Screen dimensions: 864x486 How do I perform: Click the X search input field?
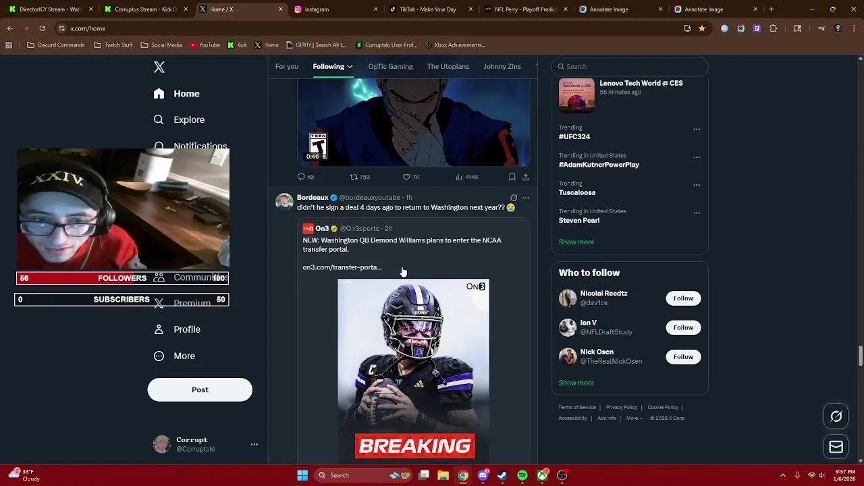[630, 66]
